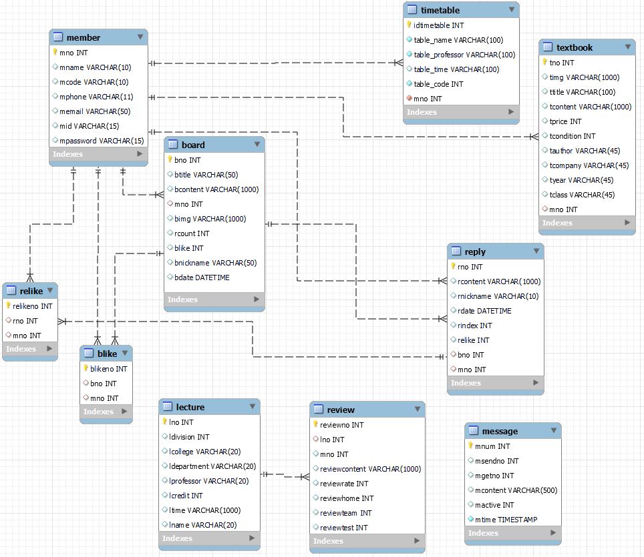Image resolution: width=644 pixels, height=557 pixels.
Task: Collapse the relike table with its header arrow
Action: tap(50, 290)
